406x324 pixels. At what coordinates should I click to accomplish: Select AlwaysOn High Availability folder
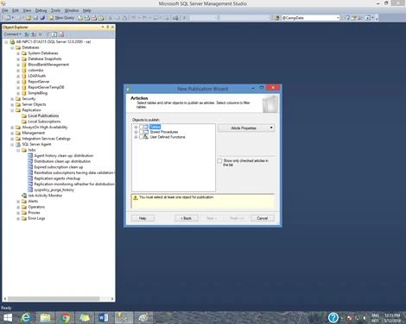pyautogui.click(x=45, y=128)
